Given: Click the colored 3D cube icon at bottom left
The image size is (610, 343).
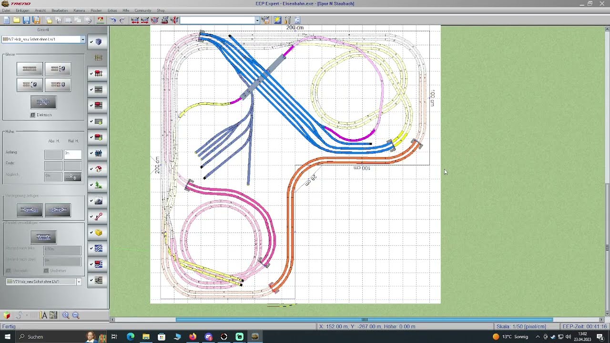Looking at the screenshot, I should [7, 315].
